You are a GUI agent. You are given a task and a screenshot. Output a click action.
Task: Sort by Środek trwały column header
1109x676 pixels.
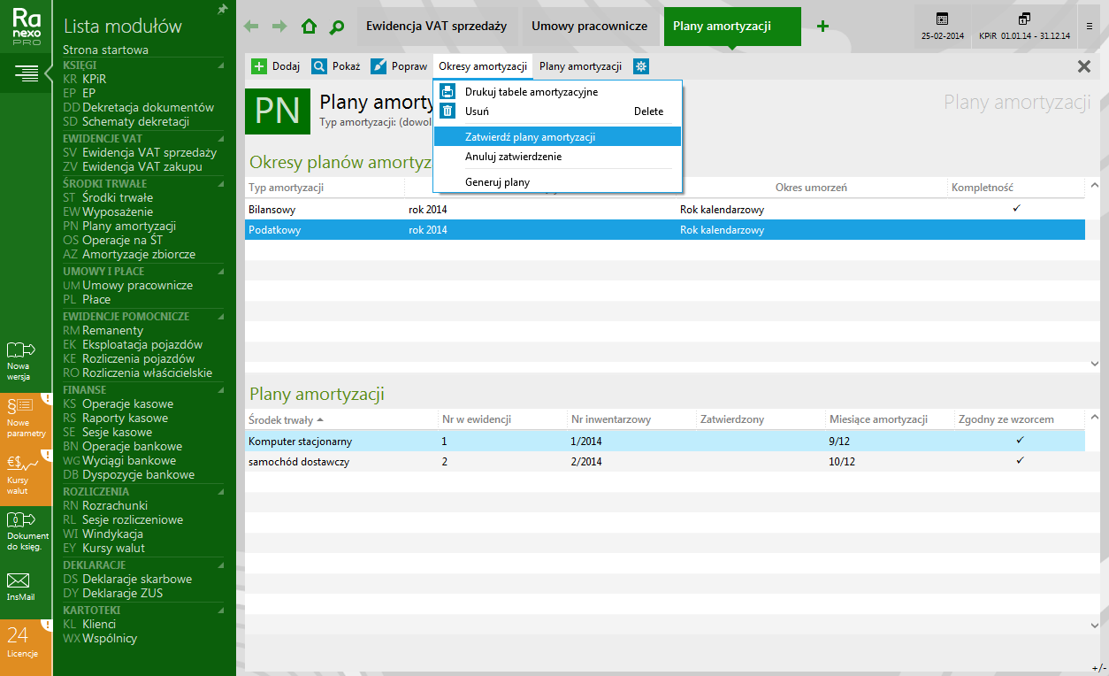point(286,419)
